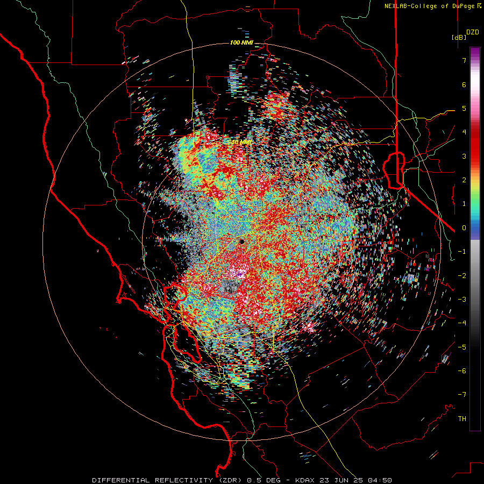
Task: Click the 3 dB legend value
Action: click(x=464, y=156)
